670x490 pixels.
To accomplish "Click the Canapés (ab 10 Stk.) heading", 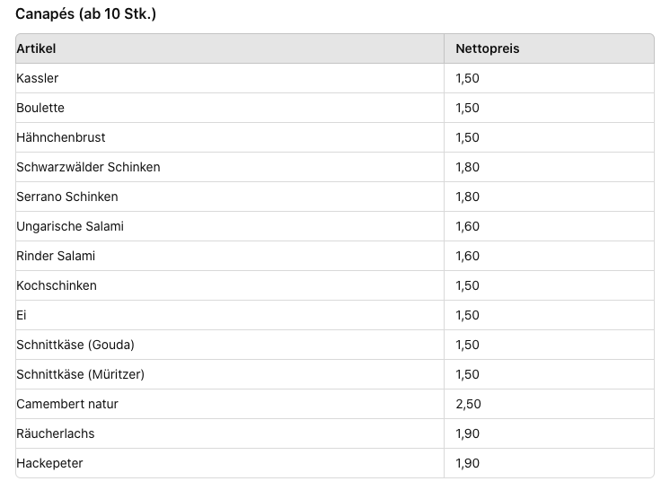I will (86, 15).
